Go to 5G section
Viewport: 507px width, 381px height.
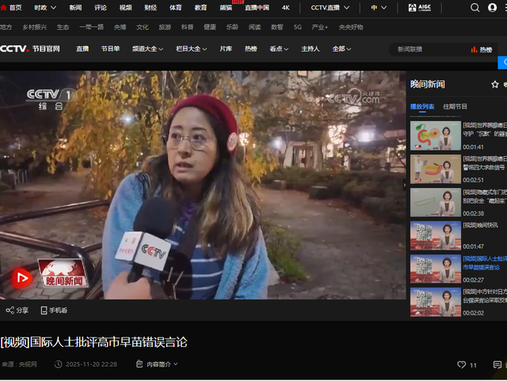click(298, 27)
